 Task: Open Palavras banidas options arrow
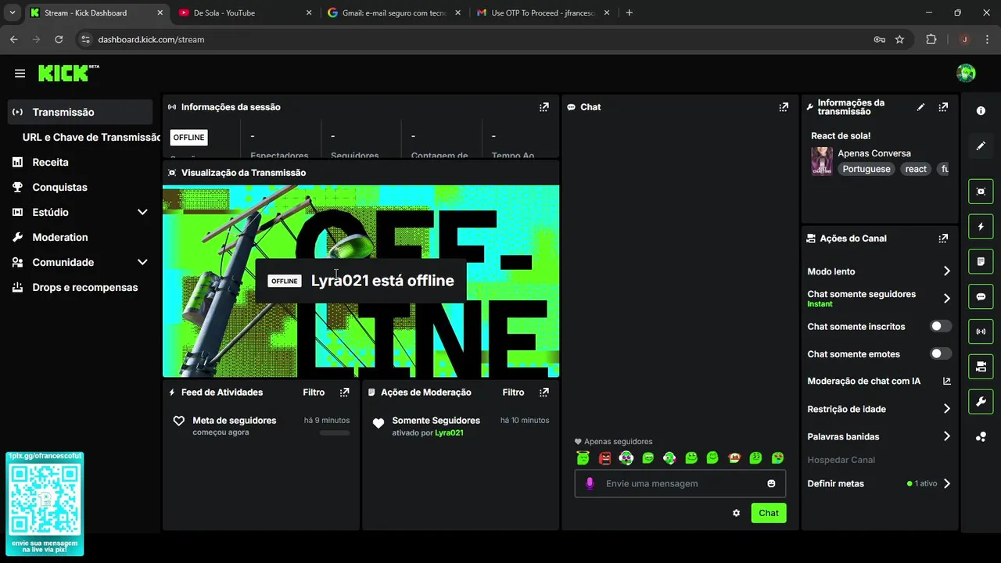coord(946,436)
